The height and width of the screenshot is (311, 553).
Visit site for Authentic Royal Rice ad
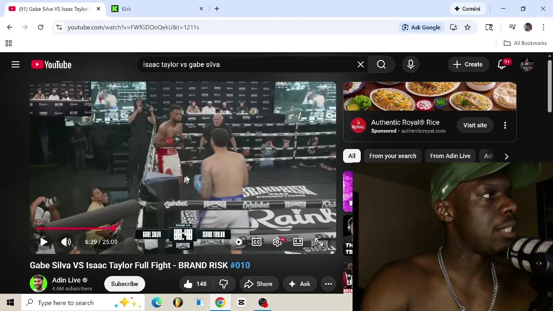[x=475, y=125]
